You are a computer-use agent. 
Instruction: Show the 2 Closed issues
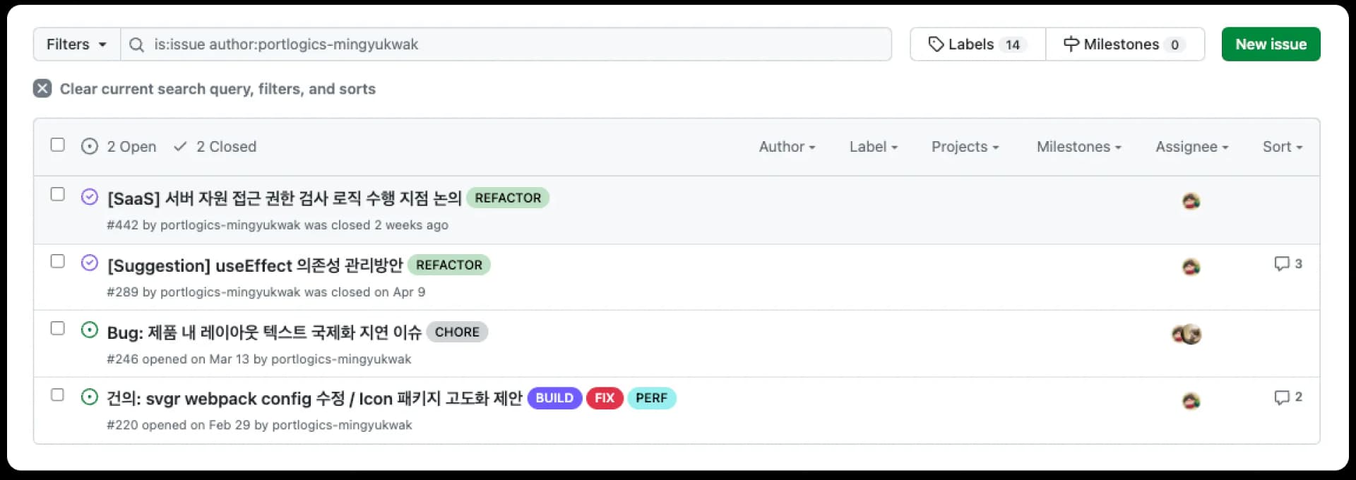click(215, 147)
